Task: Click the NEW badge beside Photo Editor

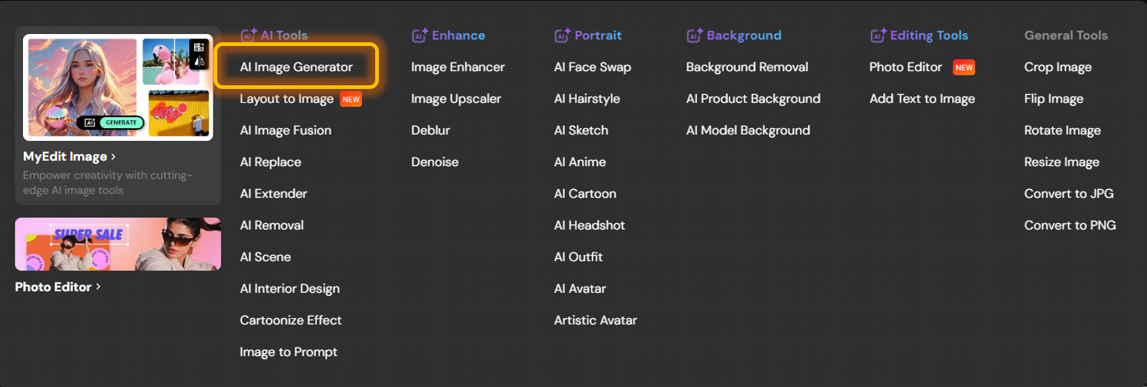Action: coord(964,67)
